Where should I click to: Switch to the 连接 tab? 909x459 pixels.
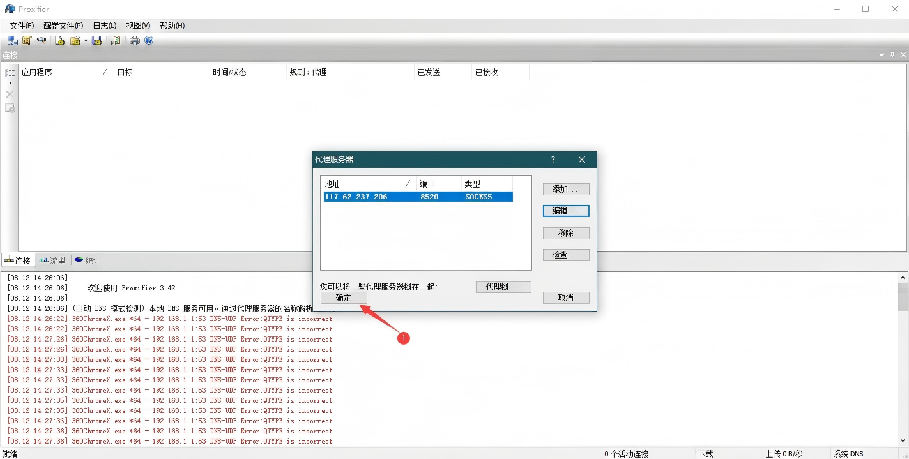(17, 260)
